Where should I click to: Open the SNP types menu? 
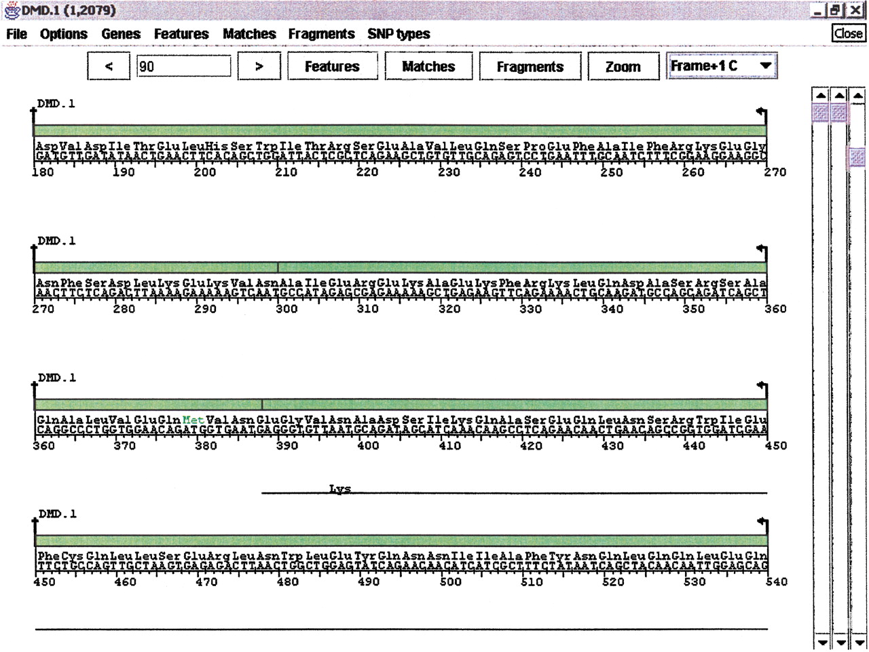[399, 34]
